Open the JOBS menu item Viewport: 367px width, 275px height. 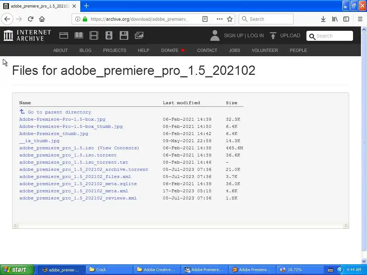[234, 50]
